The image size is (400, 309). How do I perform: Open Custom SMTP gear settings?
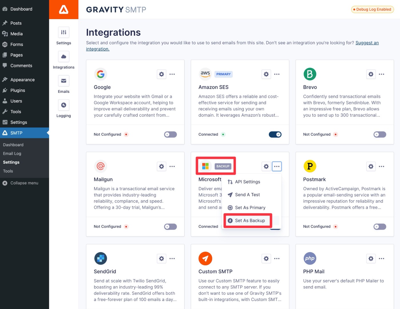266,259
